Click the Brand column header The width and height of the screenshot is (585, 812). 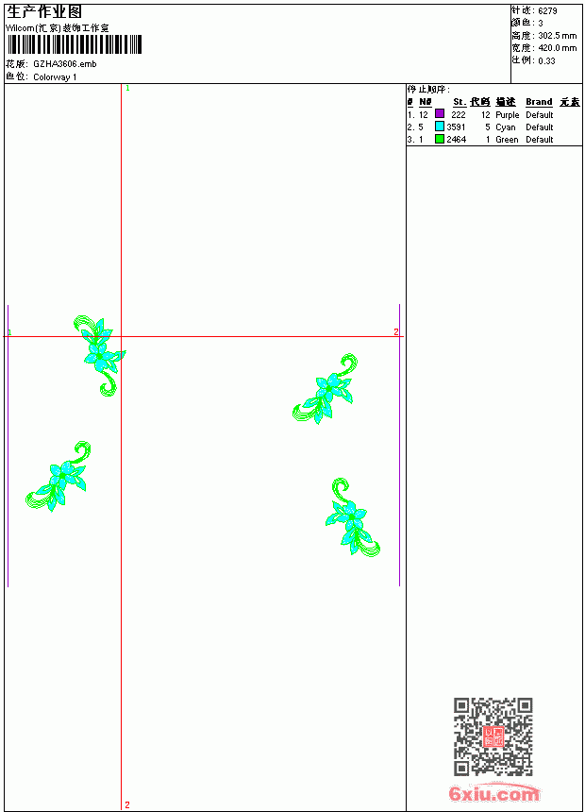539,102
